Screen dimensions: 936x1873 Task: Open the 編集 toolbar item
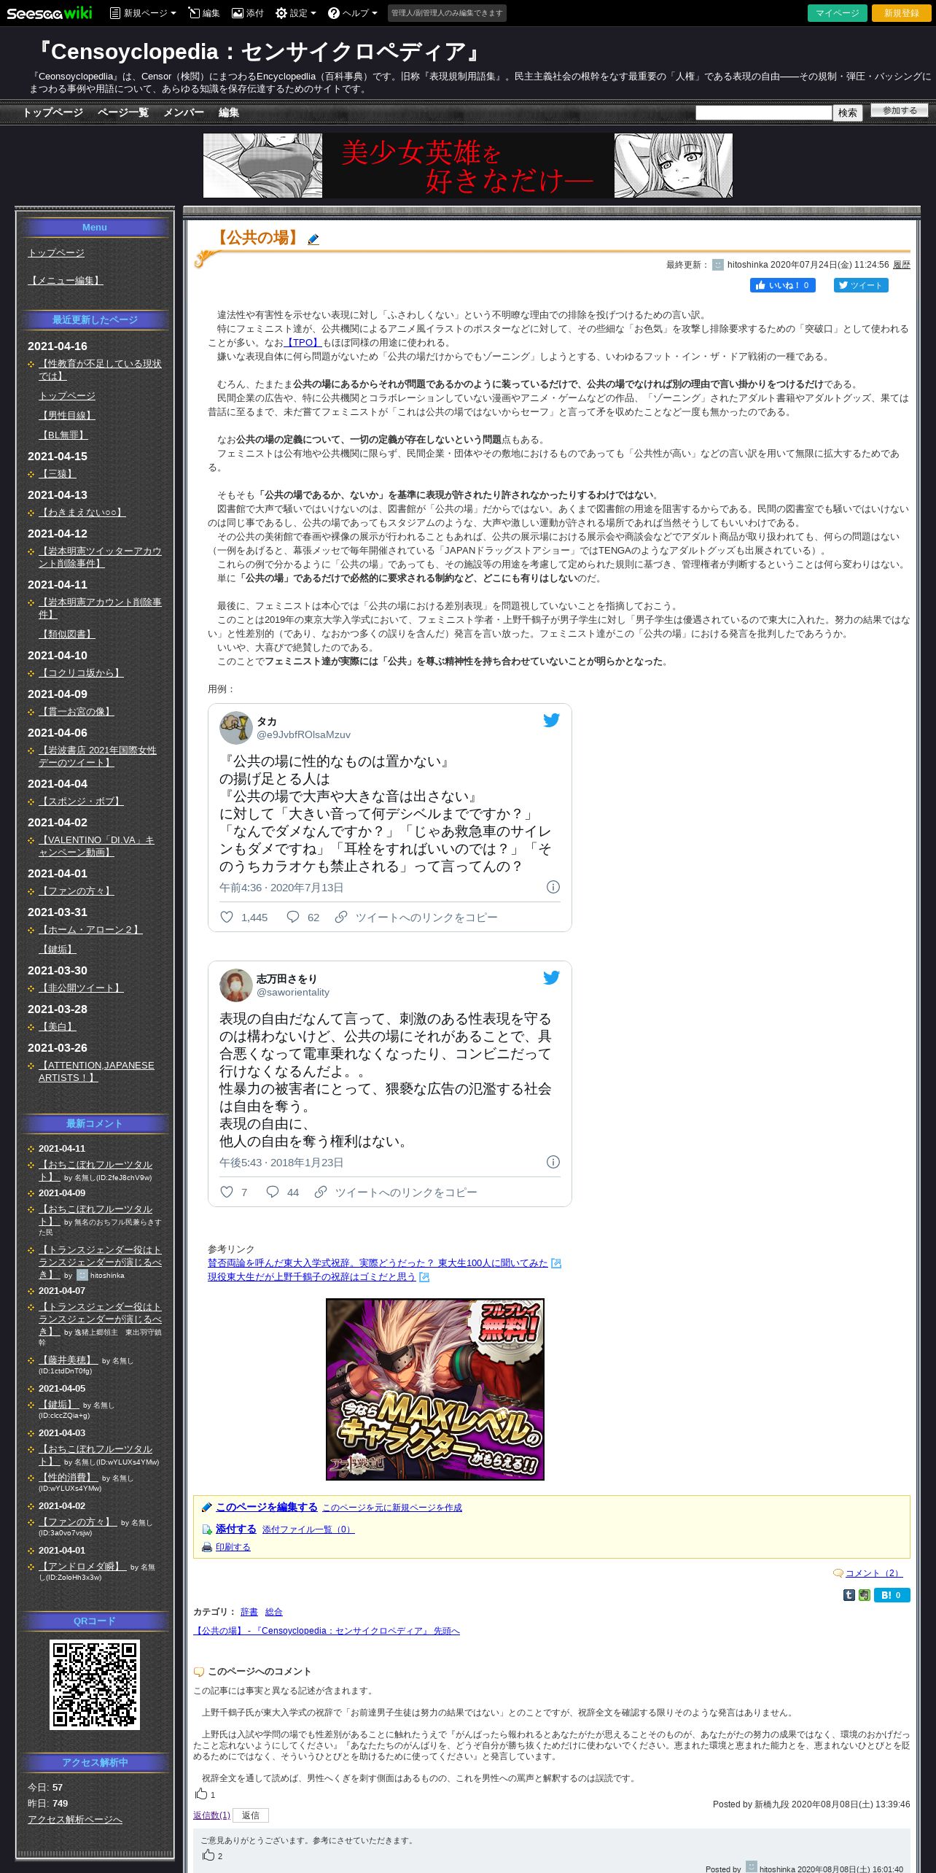tap(203, 13)
